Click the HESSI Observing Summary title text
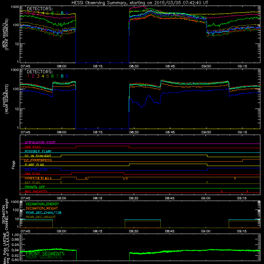 pyautogui.click(x=140, y=3)
